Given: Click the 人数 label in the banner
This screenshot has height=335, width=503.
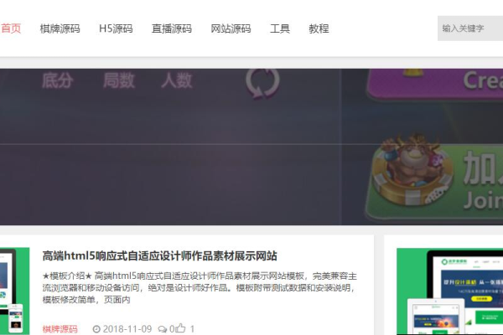Looking at the screenshot, I should pyautogui.click(x=176, y=80).
